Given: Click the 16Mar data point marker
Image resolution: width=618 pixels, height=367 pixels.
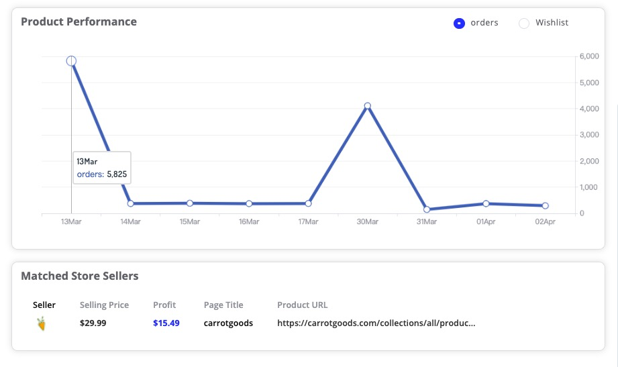Looking at the screenshot, I should (249, 203).
